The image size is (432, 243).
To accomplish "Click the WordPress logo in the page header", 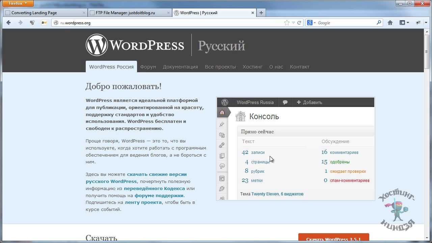I will click(x=135, y=45).
